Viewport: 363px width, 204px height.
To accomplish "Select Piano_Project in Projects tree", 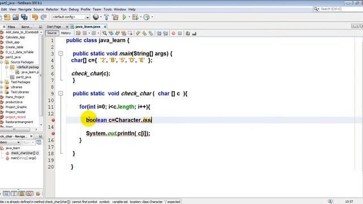I will (15, 97).
